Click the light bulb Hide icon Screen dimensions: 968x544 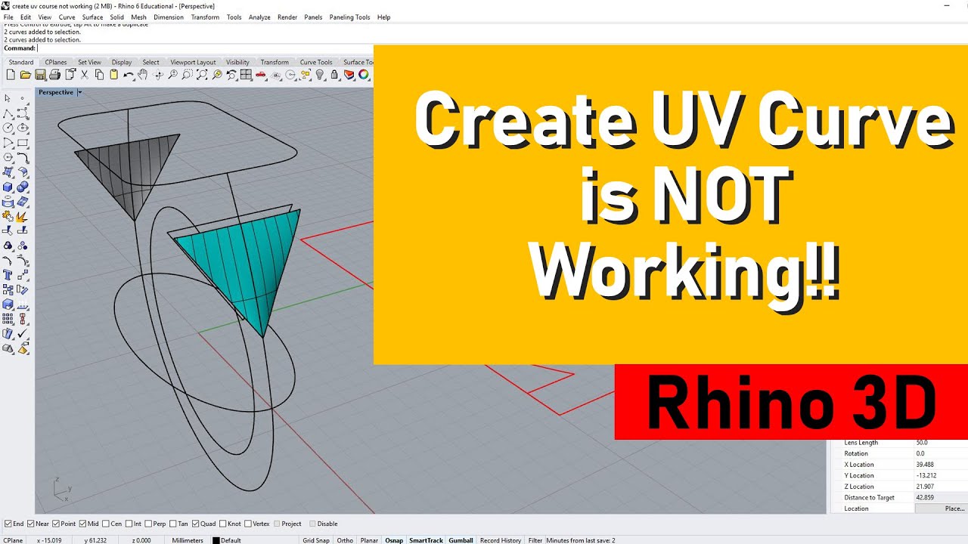click(320, 75)
